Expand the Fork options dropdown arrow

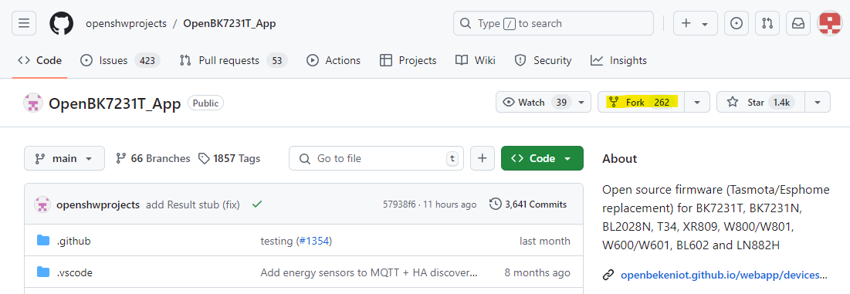click(x=697, y=102)
